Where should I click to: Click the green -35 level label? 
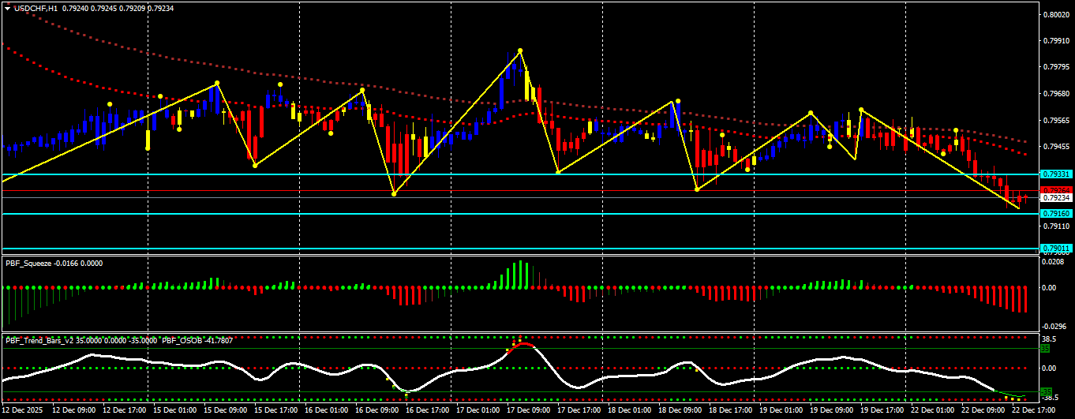point(1045,391)
